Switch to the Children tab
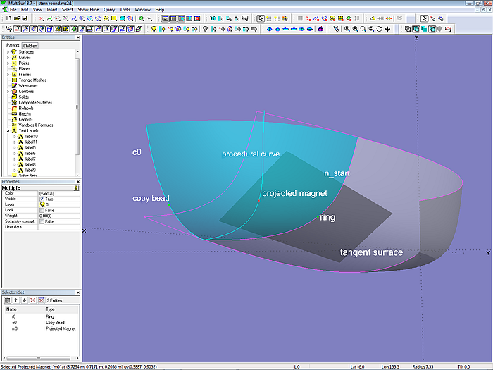The image size is (493, 370). point(30,46)
